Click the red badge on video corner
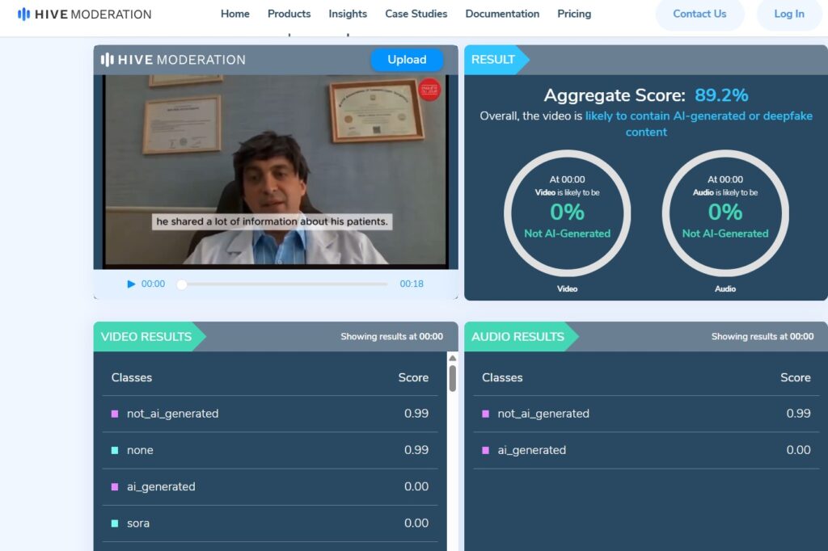Screen dimensions: 828x551 429,89
